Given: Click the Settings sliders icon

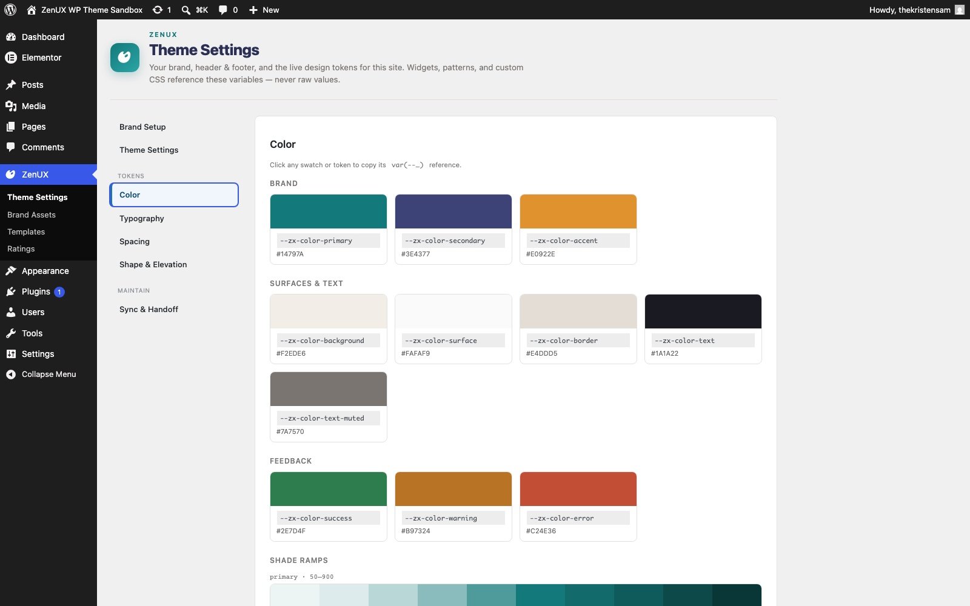Looking at the screenshot, I should click(x=11, y=354).
